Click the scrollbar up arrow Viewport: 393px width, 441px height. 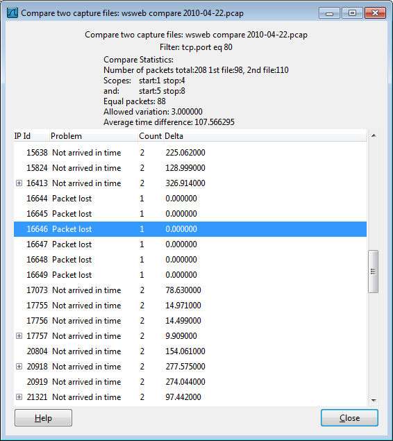coord(374,135)
